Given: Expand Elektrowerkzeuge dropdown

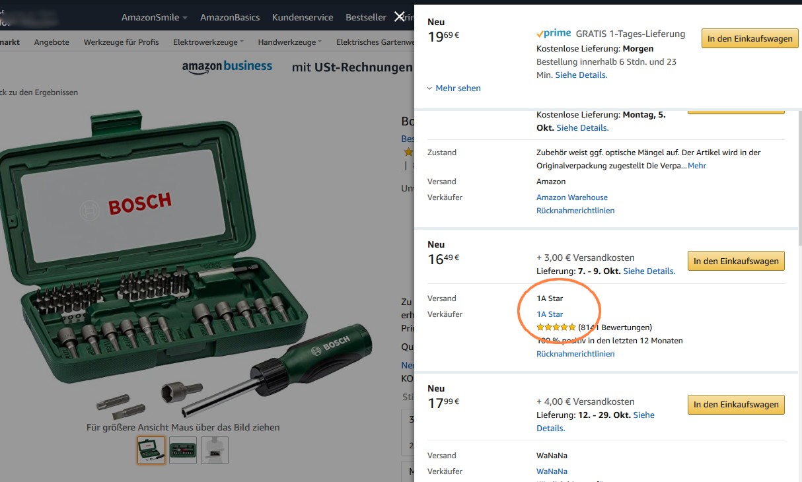Looking at the screenshot, I should click(208, 42).
